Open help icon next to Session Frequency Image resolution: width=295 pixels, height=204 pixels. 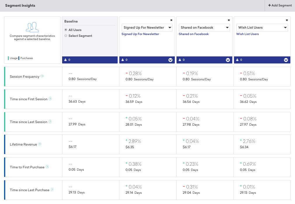click(42, 76)
